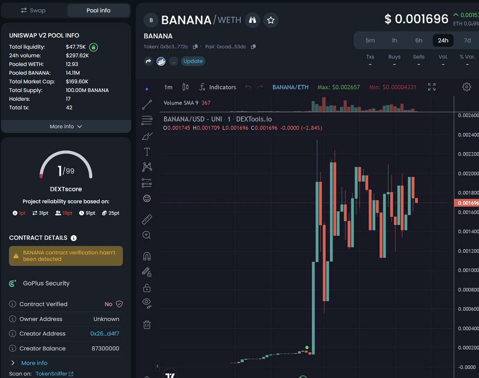Collapse the left panel arrow handle
This screenshot has width=479, height=378.
158,366
